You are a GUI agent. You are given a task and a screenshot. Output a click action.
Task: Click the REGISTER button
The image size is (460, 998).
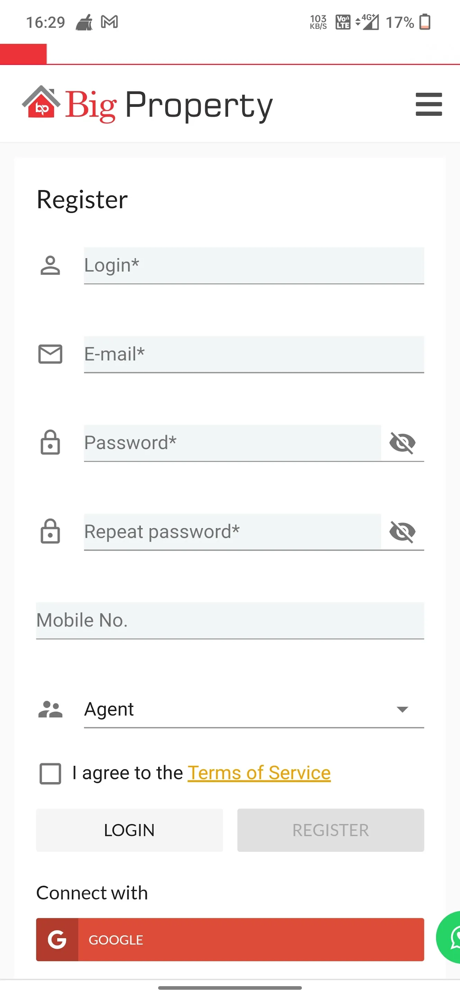(x=331, y=830)
